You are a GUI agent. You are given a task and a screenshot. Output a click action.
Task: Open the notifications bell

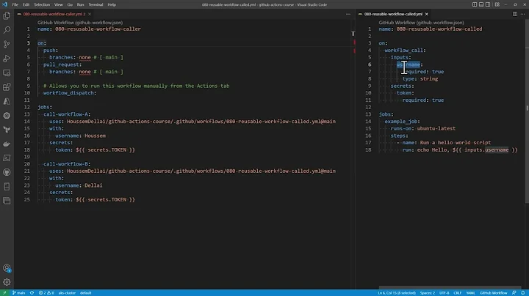523,293
